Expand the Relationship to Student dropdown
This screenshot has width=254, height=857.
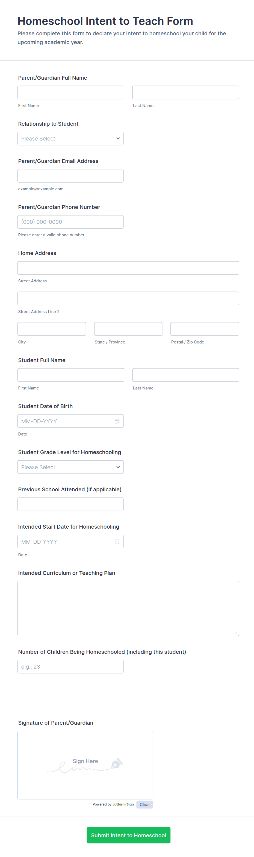click(x=70, y=139)
